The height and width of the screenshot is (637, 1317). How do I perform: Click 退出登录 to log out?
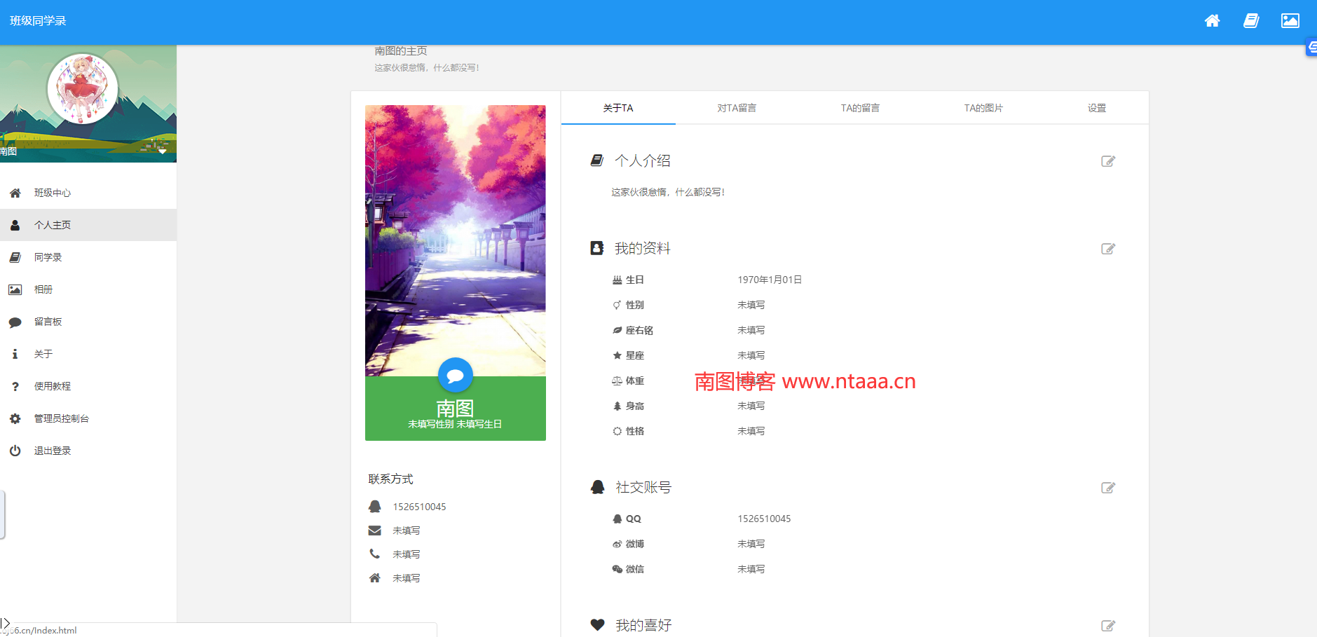[x=53, y=451]
